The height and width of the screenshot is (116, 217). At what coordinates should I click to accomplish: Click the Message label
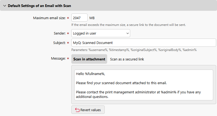pos(58,59)
